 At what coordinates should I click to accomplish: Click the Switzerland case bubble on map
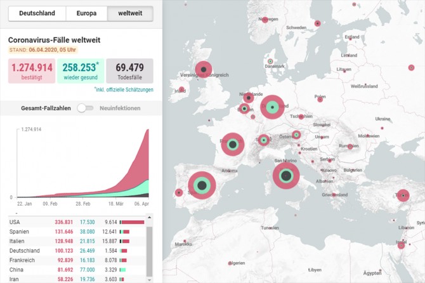(x=263, y=140)
